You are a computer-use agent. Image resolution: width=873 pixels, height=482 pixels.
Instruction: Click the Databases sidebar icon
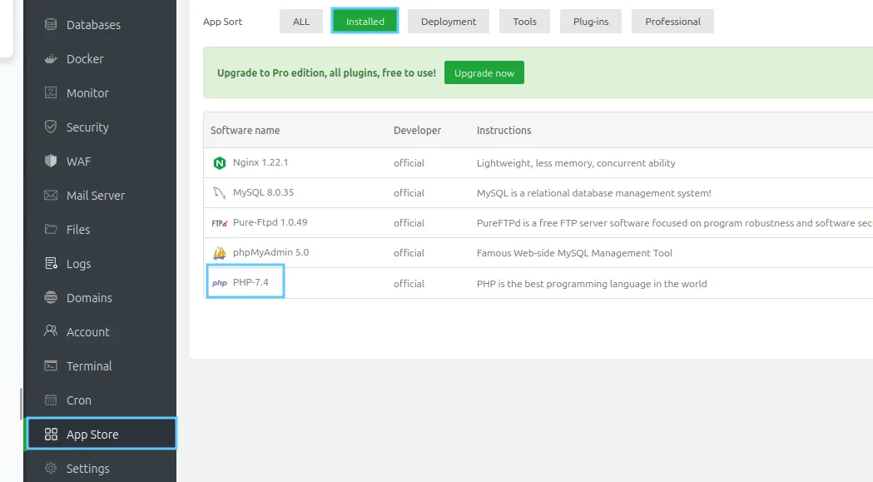tap(51, 24)
